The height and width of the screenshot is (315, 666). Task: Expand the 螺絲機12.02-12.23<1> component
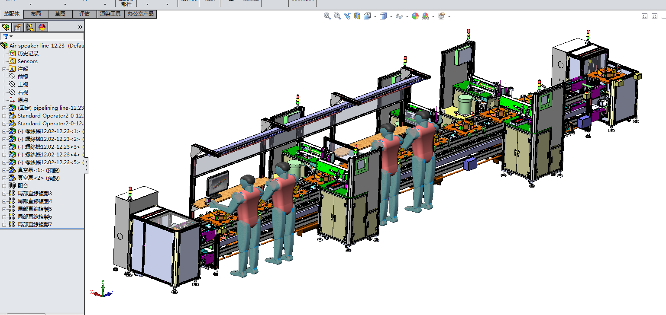click(4, 131)
